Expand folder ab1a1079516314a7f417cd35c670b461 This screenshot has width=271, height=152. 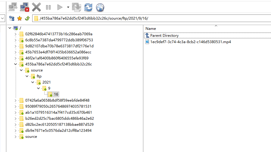point(15,112)
